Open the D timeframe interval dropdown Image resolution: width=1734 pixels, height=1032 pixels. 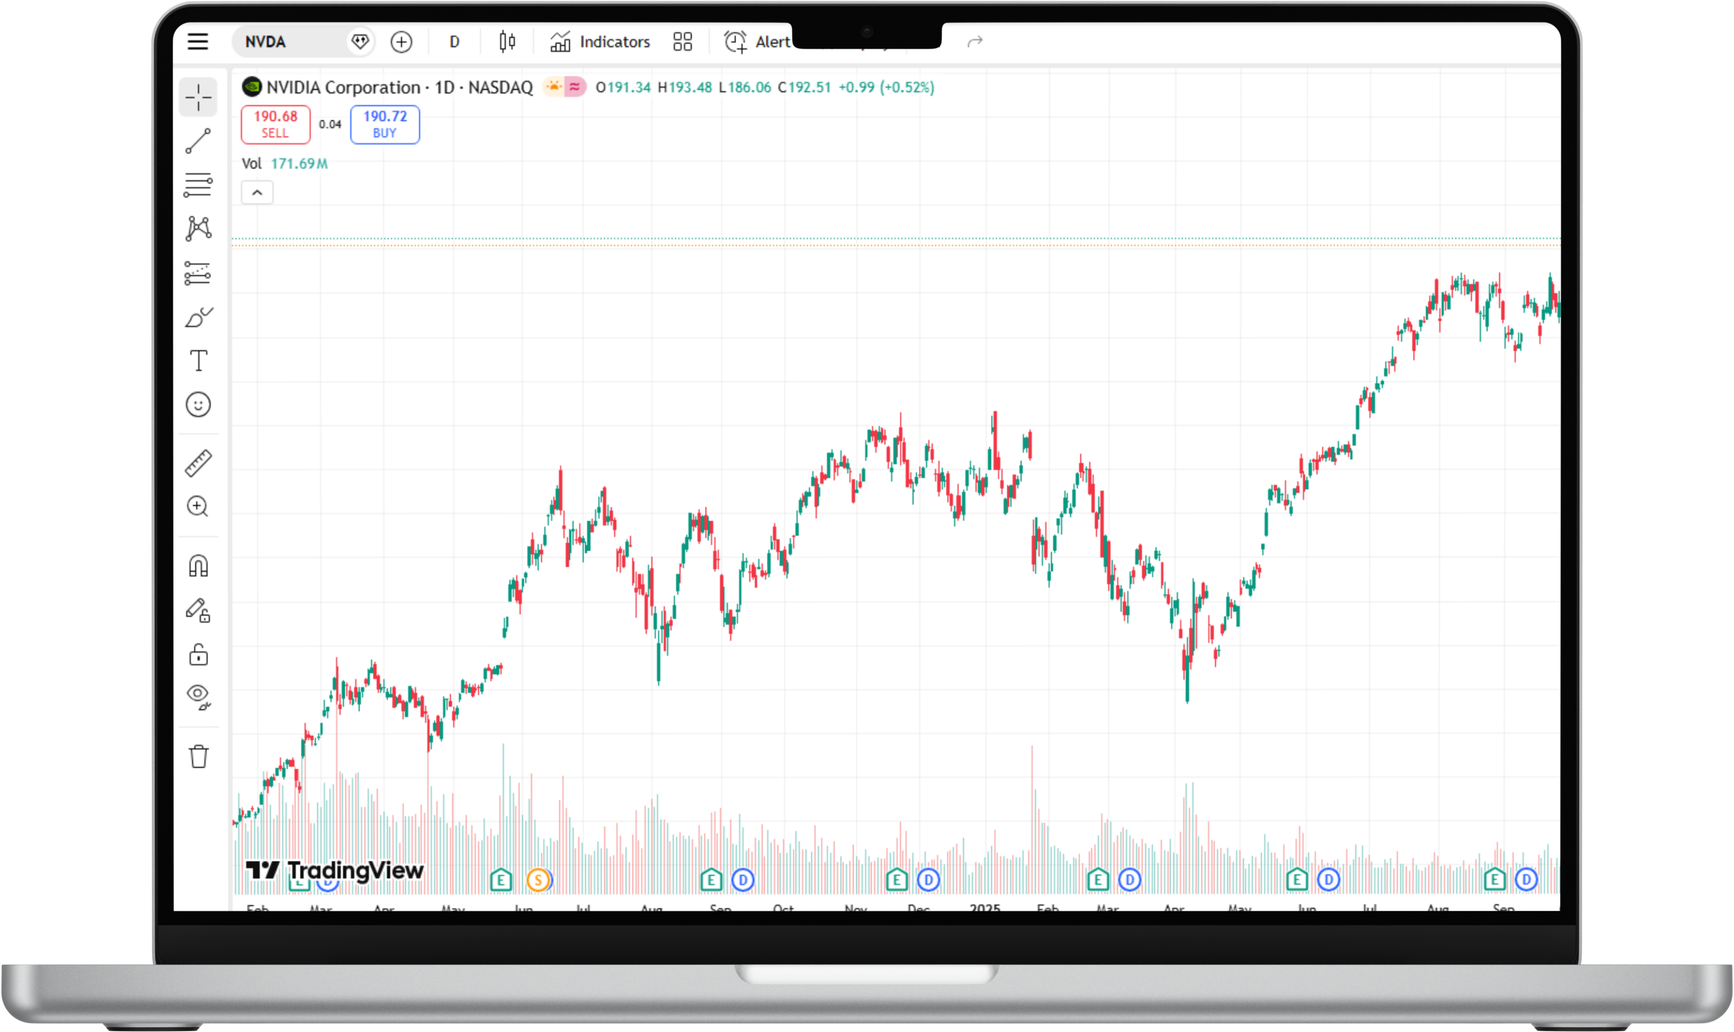pyautogui.click(x=454, y=42)
